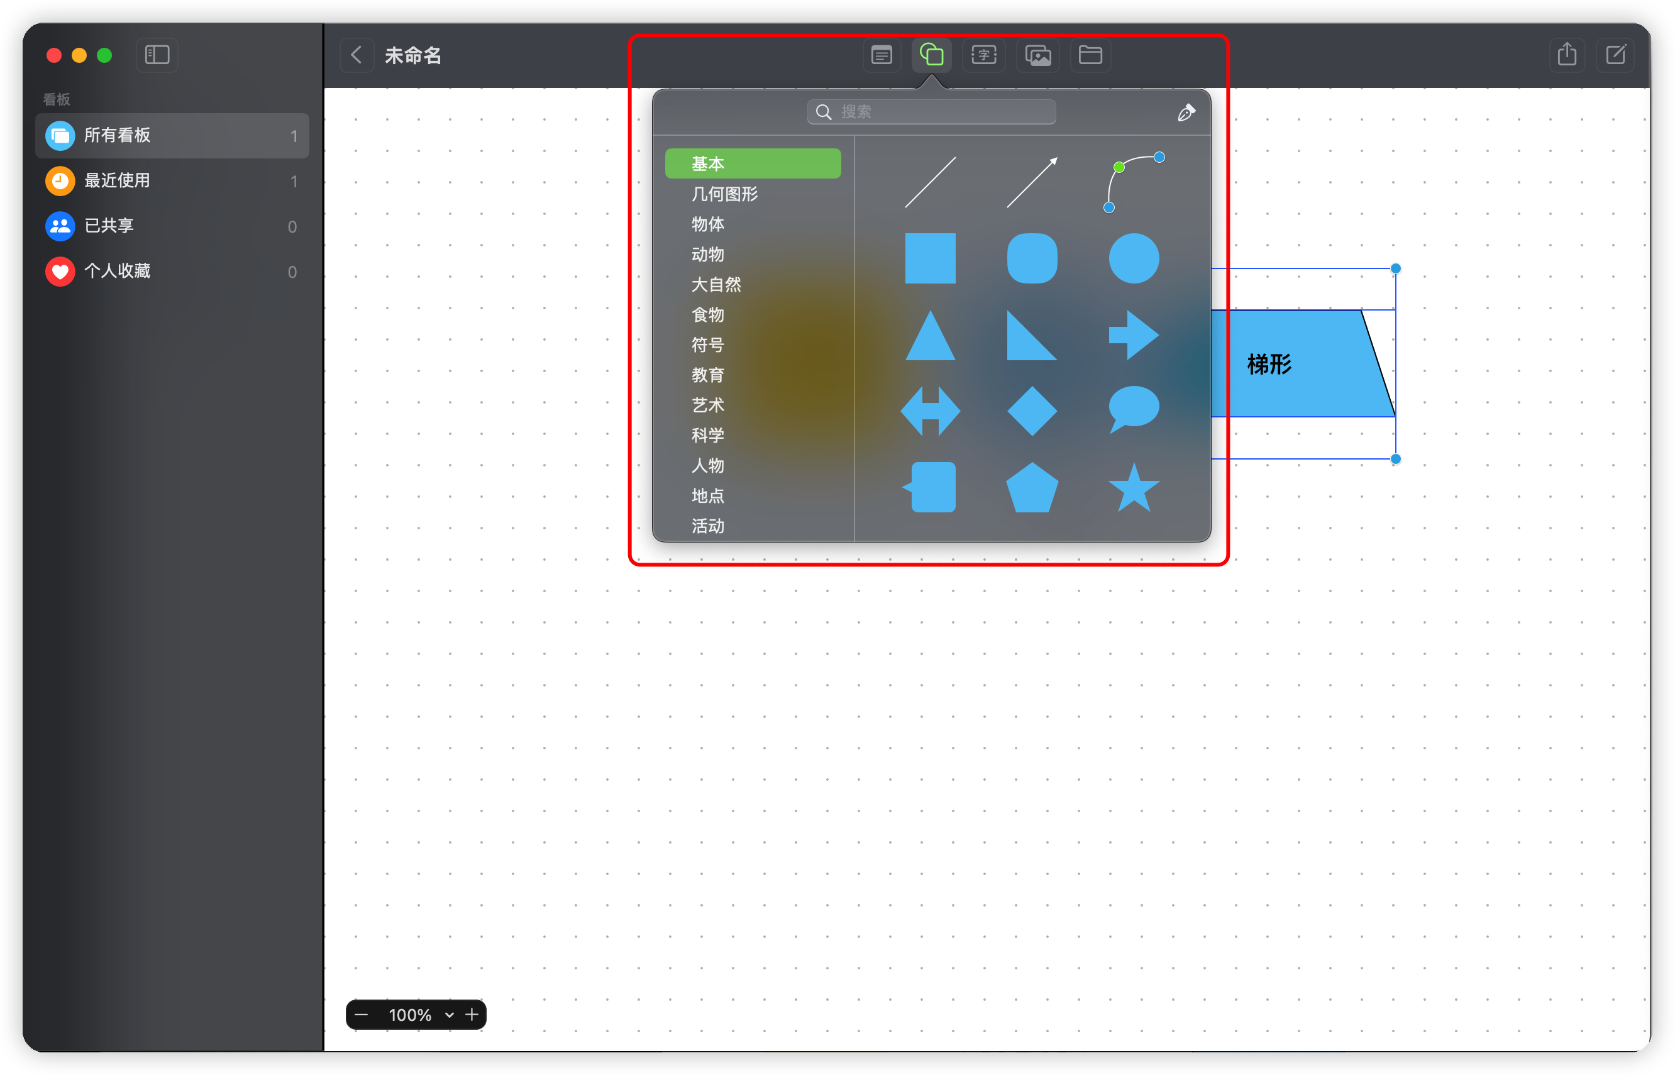The image size is (1675, 1075).
Task: Open the photos and media inserter
Action: 1037,55
